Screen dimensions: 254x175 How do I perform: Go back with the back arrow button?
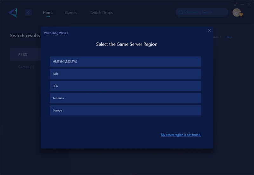point(29,12)
